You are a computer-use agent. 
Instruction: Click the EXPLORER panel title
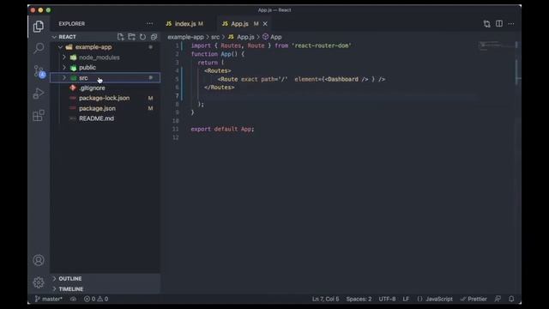[x=72, y=24]
